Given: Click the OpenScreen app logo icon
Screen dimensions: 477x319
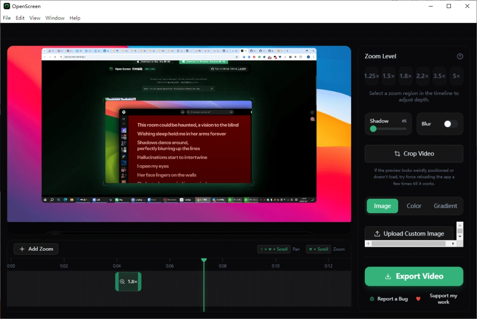Looking at the screenshot, I should tap(7, 6).
